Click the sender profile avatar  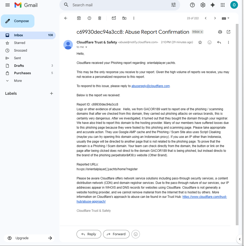[68, 45]
